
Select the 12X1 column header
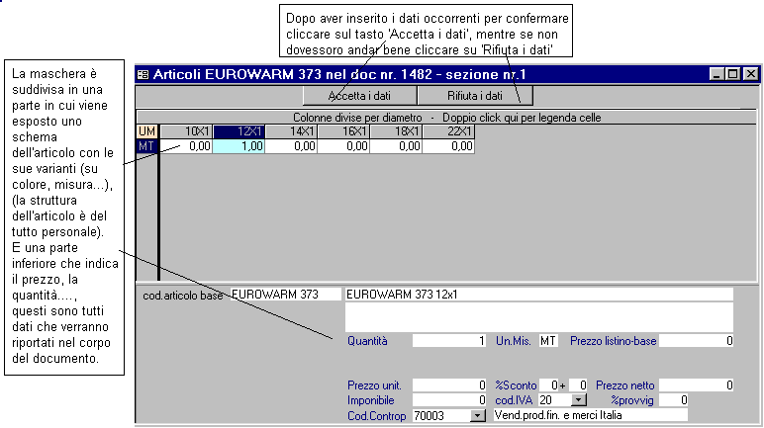(x=239, y=131)
